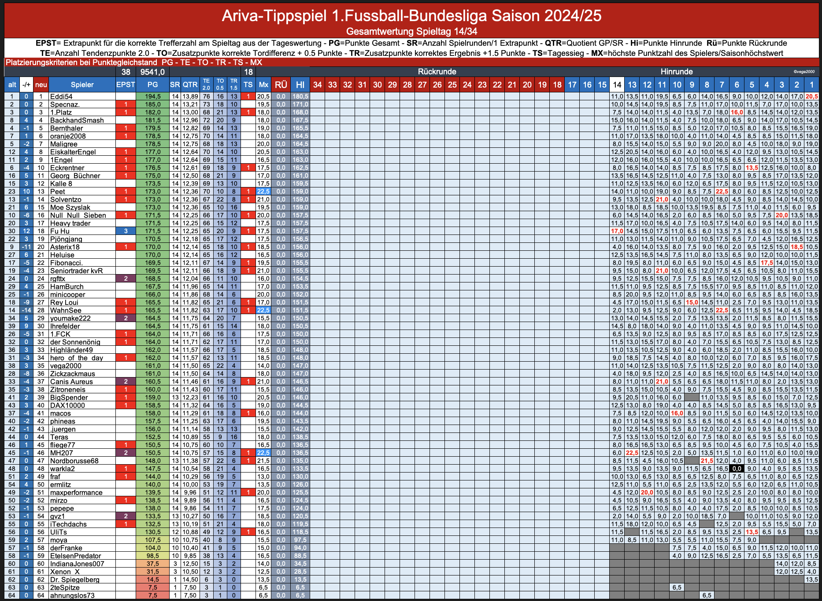
Task: Click blue Mx cell '22,5' in Peet's row
Action: 263,191
